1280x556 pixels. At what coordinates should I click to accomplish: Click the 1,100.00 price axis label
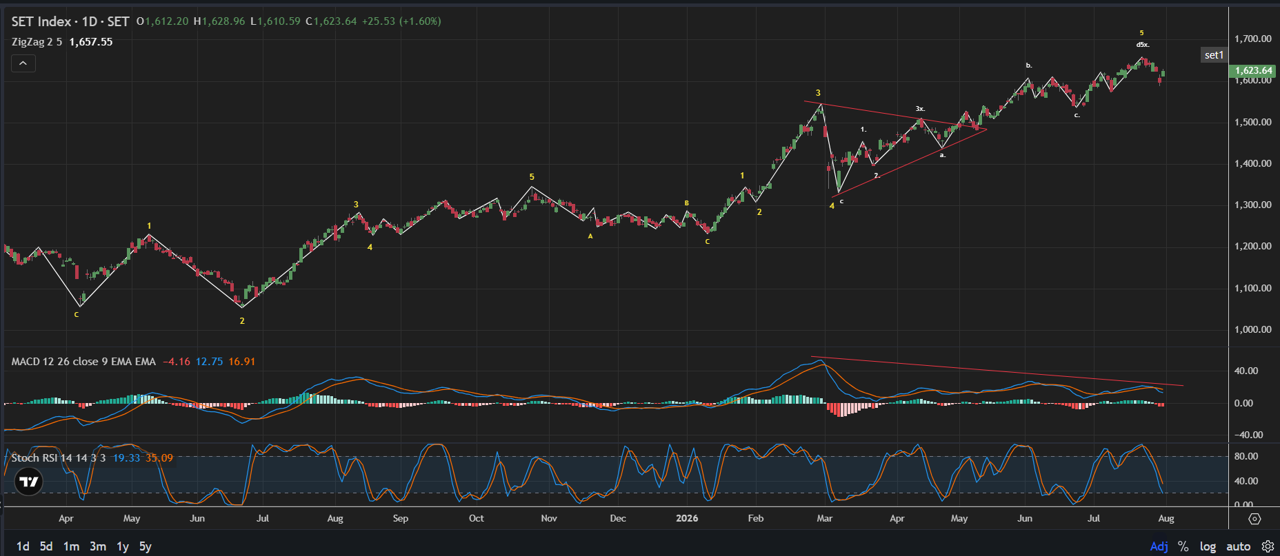point(1253,288)
